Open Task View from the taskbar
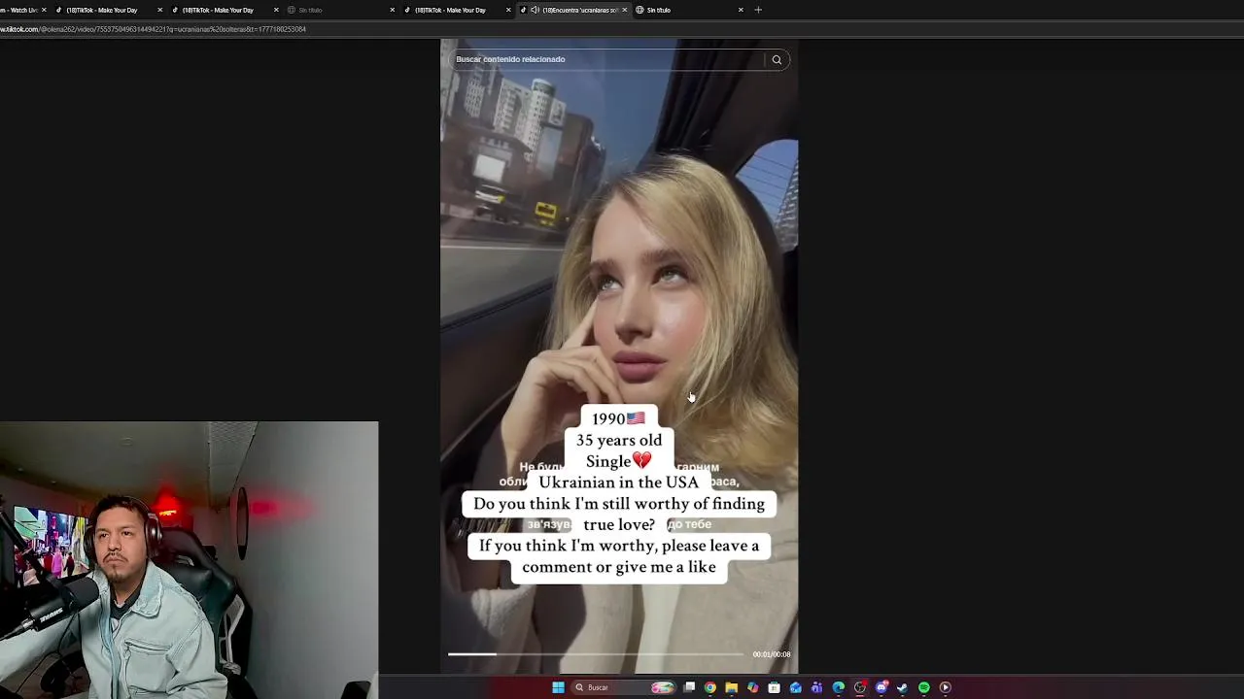 click(x=689, y=687)
